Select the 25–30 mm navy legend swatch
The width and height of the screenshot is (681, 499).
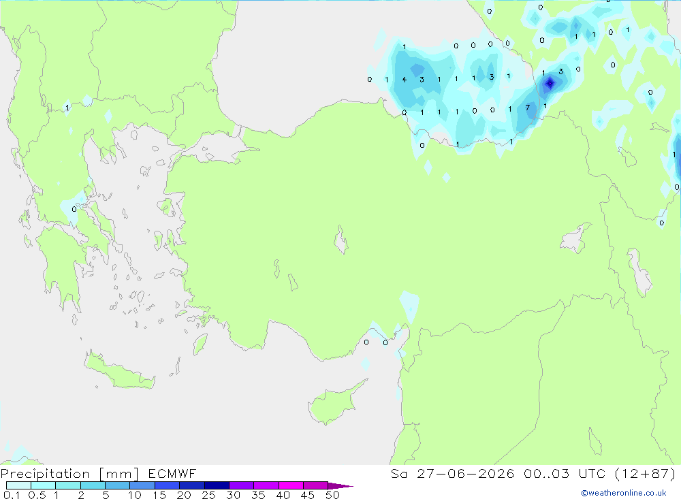[217, 485]
